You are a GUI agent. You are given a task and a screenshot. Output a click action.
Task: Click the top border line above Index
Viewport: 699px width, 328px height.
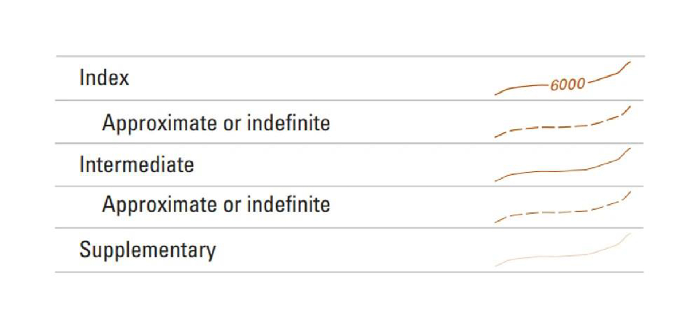pos(351,56)
